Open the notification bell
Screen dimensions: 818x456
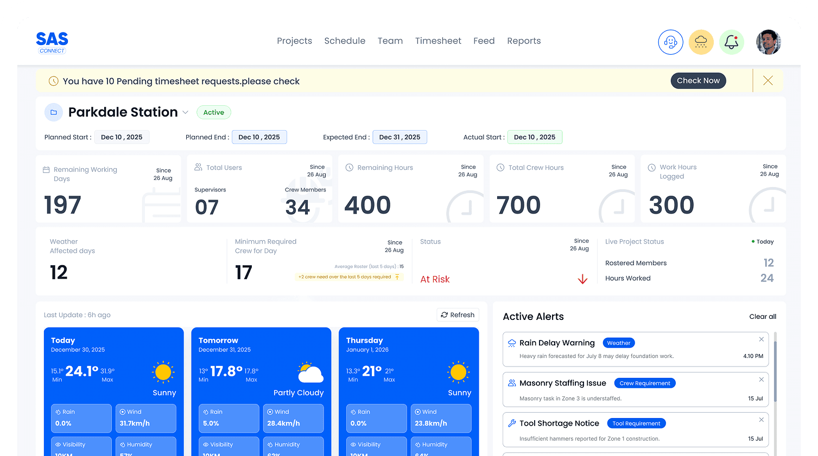(731, 42)
